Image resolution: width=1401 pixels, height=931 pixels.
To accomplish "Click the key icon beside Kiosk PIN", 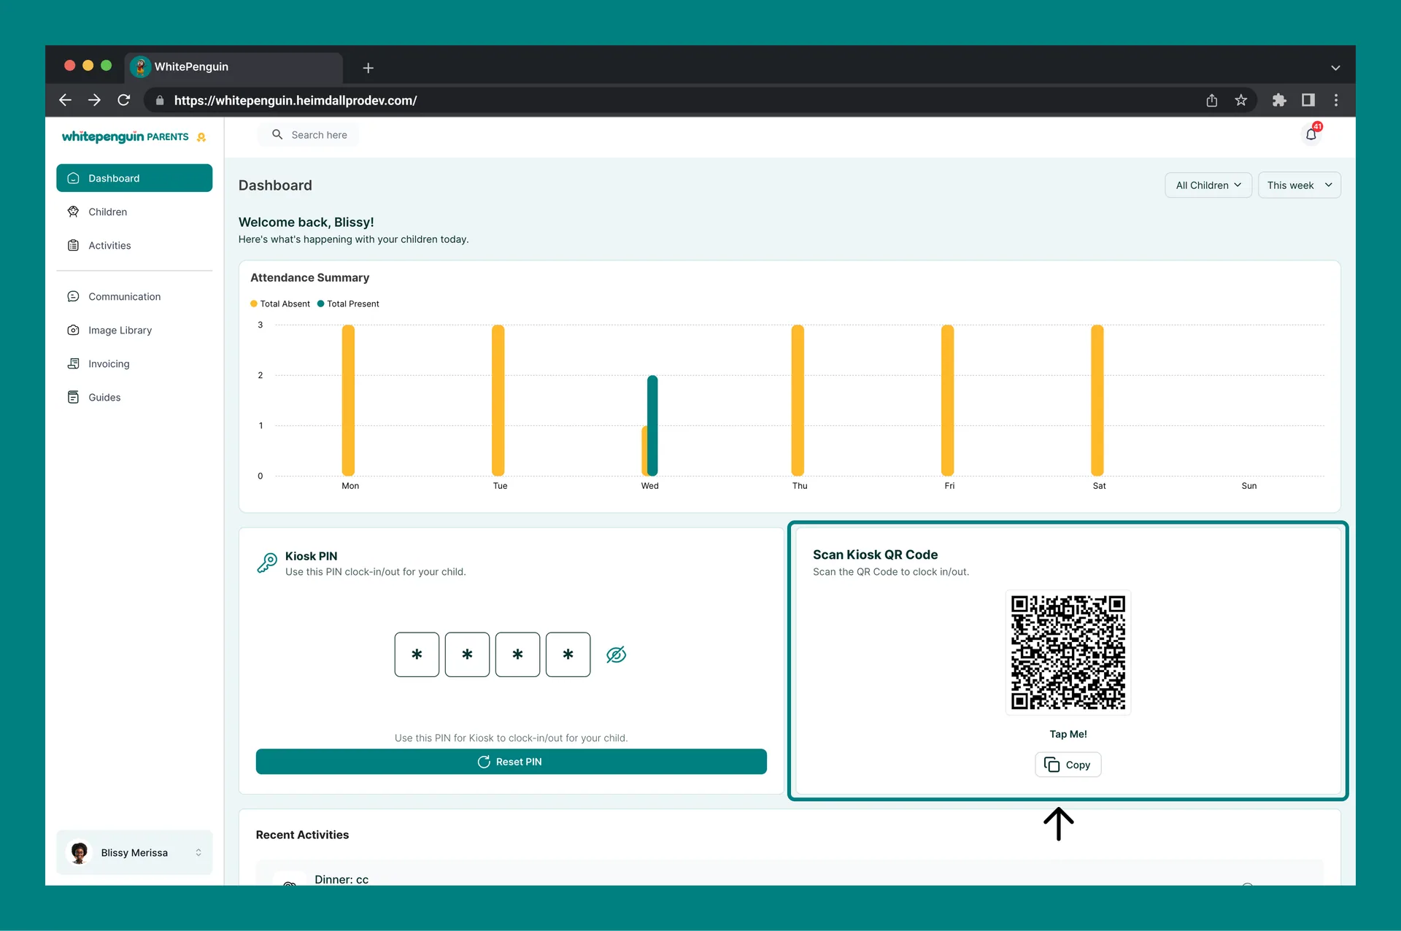I will [x=267, y=563].
